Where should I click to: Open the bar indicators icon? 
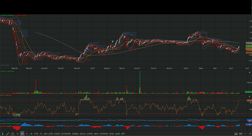241,134
